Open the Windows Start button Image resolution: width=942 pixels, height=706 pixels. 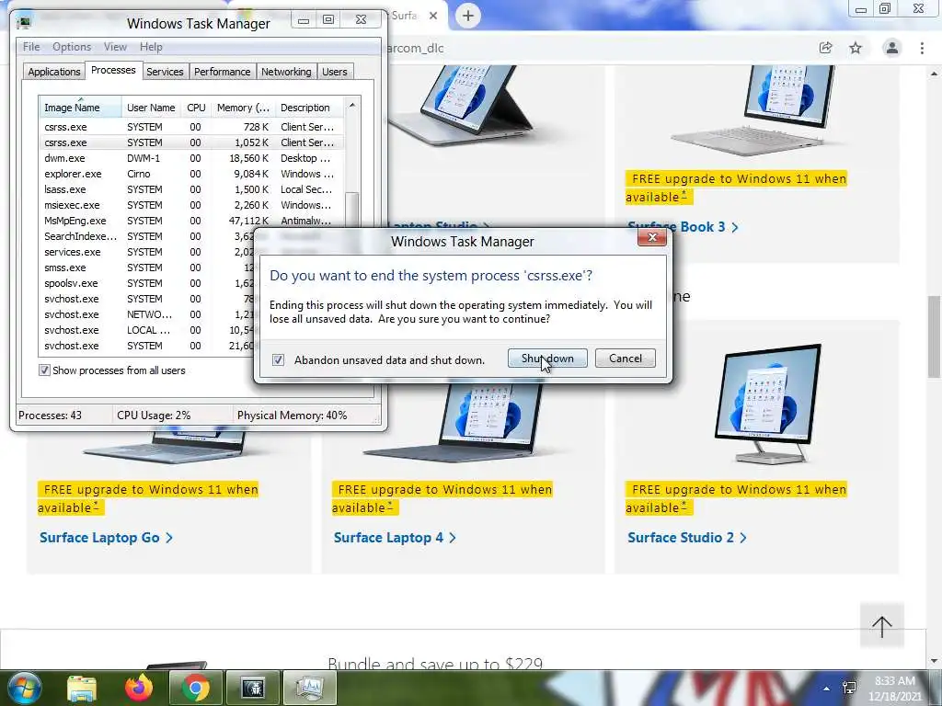tap(24, 688)
